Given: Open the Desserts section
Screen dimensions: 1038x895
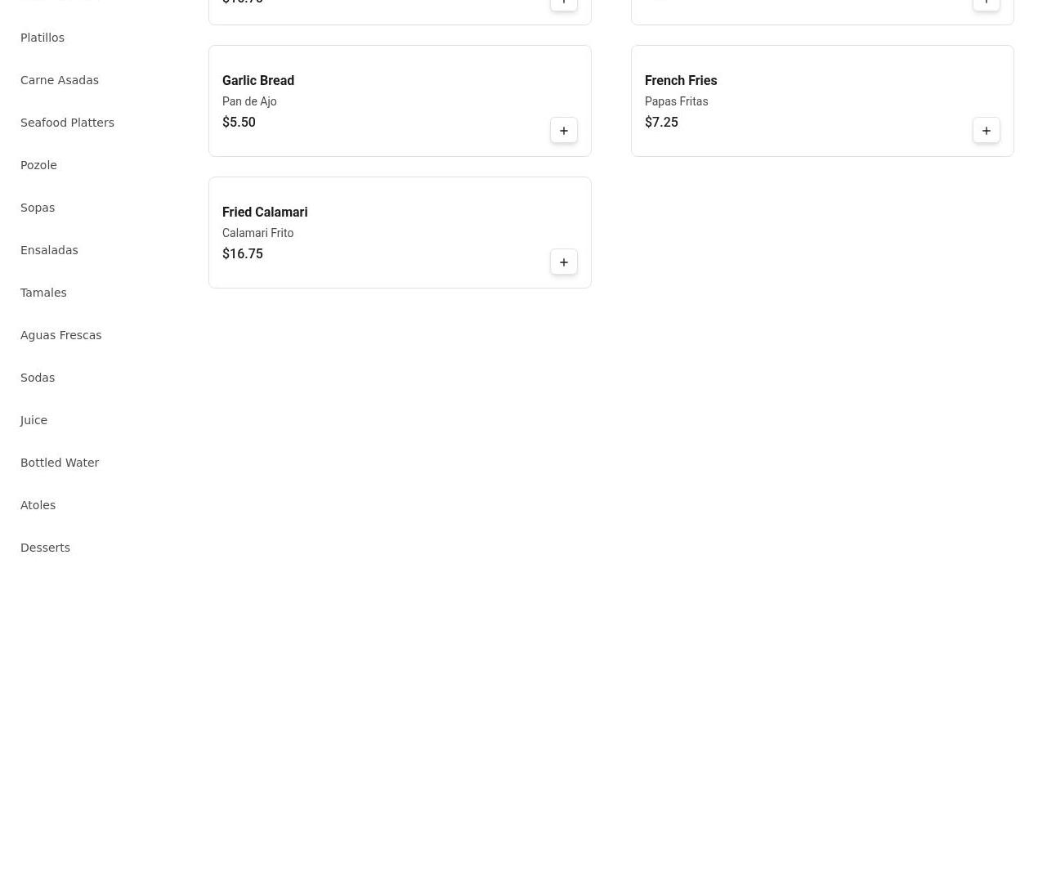Looking at the screenshot, I should coord(45,548).
